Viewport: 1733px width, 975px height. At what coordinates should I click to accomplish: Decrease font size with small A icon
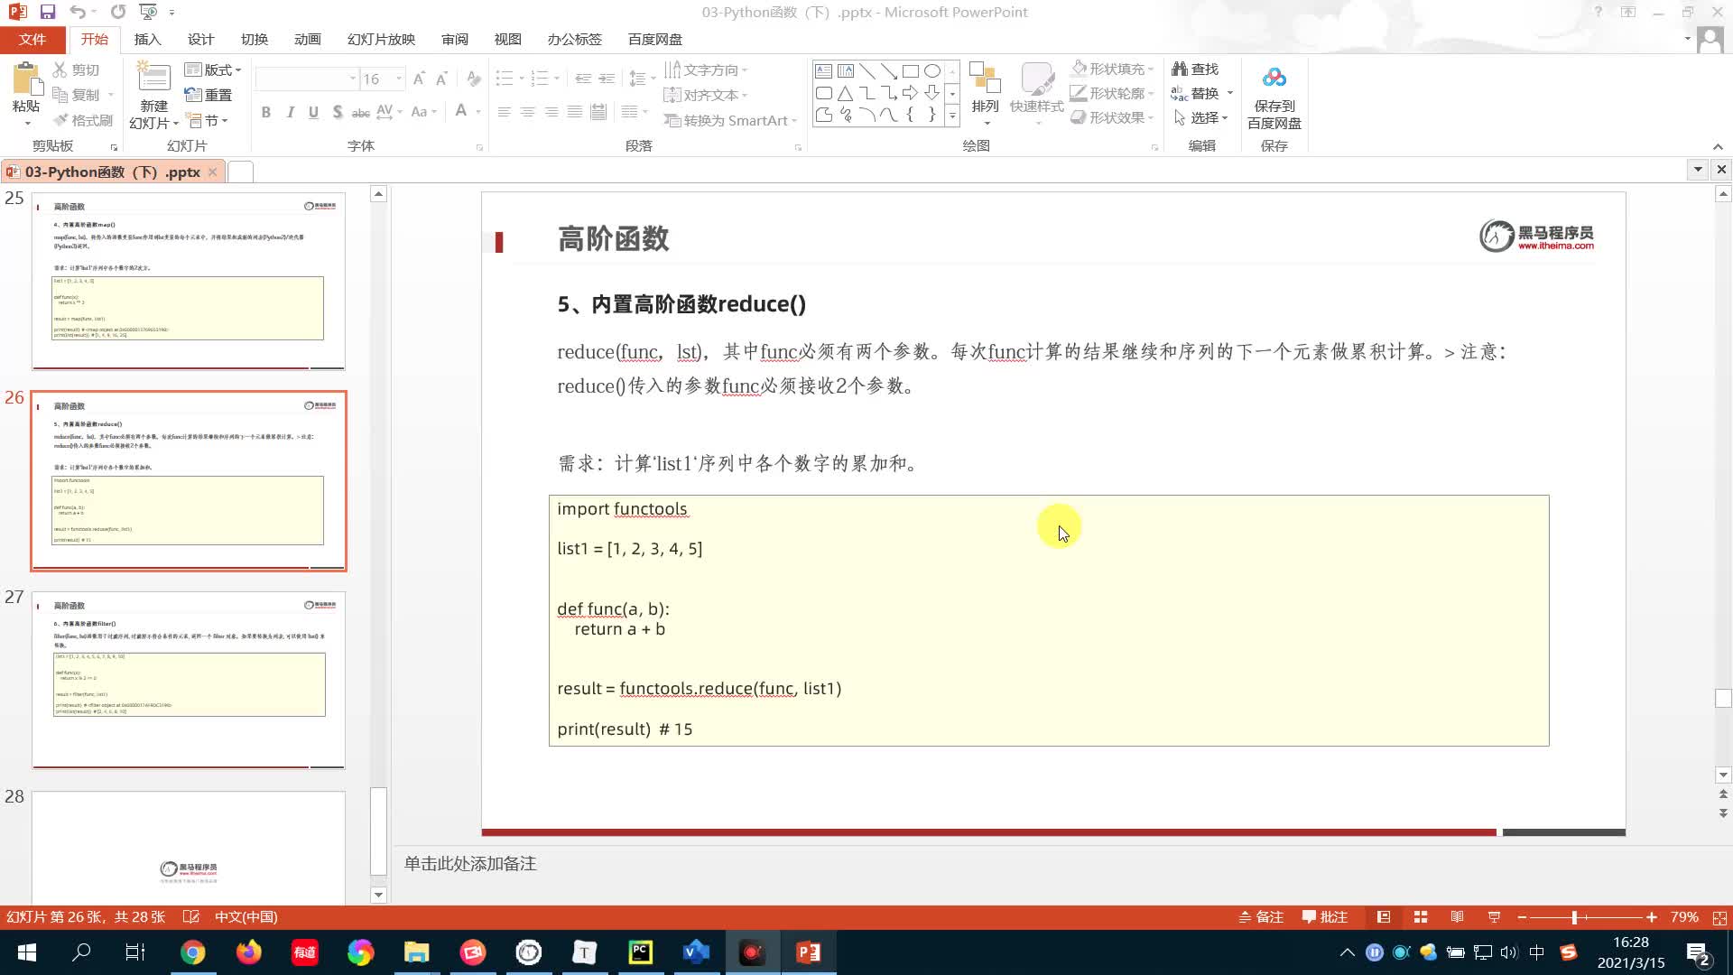click(x=441, y=79)
